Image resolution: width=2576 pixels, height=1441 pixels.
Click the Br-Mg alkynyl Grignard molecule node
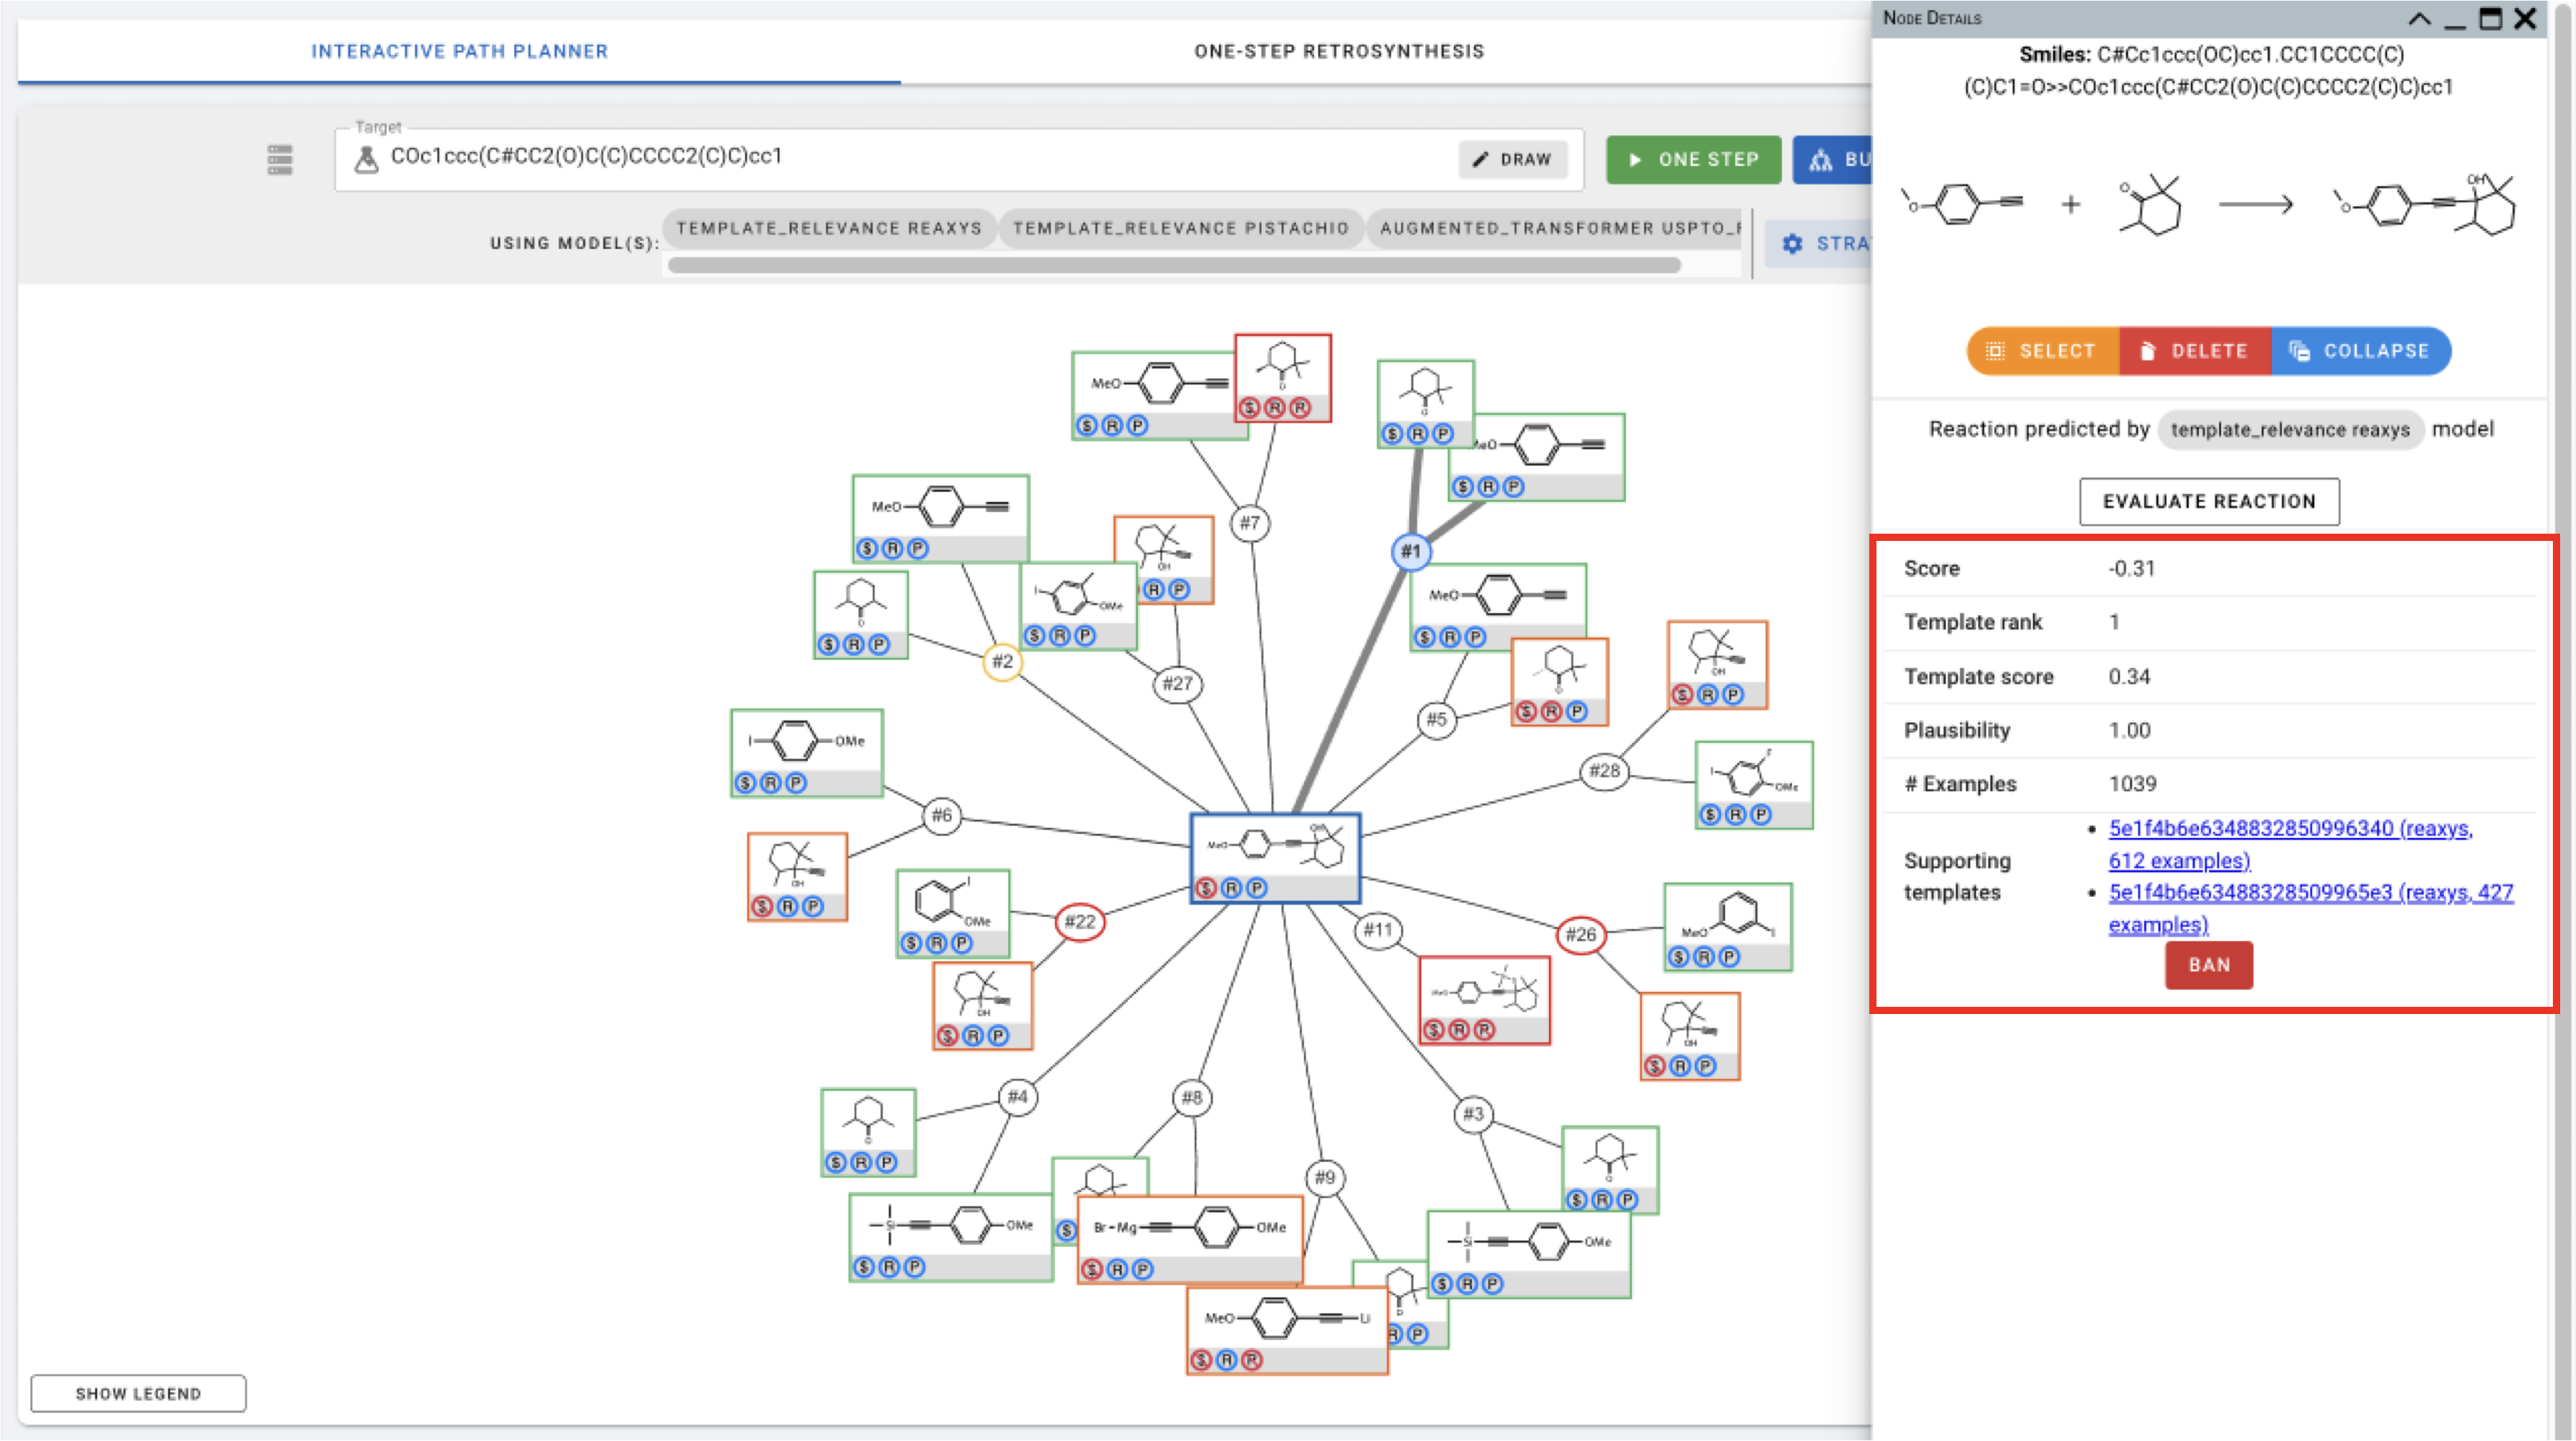pos(1190,1240)
